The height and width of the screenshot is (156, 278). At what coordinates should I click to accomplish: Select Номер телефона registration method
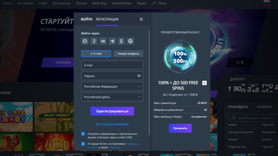click(x=128, y=54)
